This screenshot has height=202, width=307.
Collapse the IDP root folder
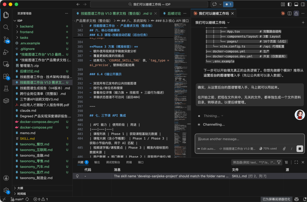(20, 21)
